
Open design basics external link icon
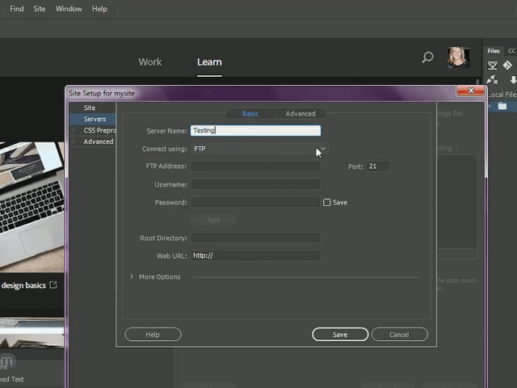(x=53, y=285)
